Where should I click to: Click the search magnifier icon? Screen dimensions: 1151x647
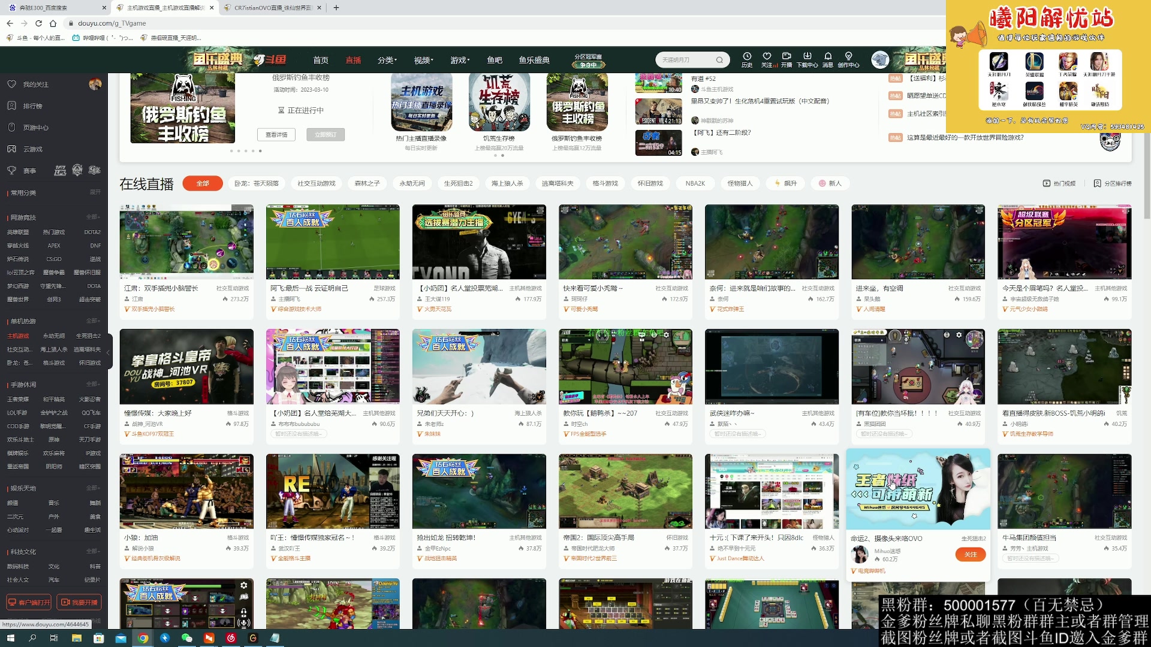pyautogui.click(x=719, y=60)
